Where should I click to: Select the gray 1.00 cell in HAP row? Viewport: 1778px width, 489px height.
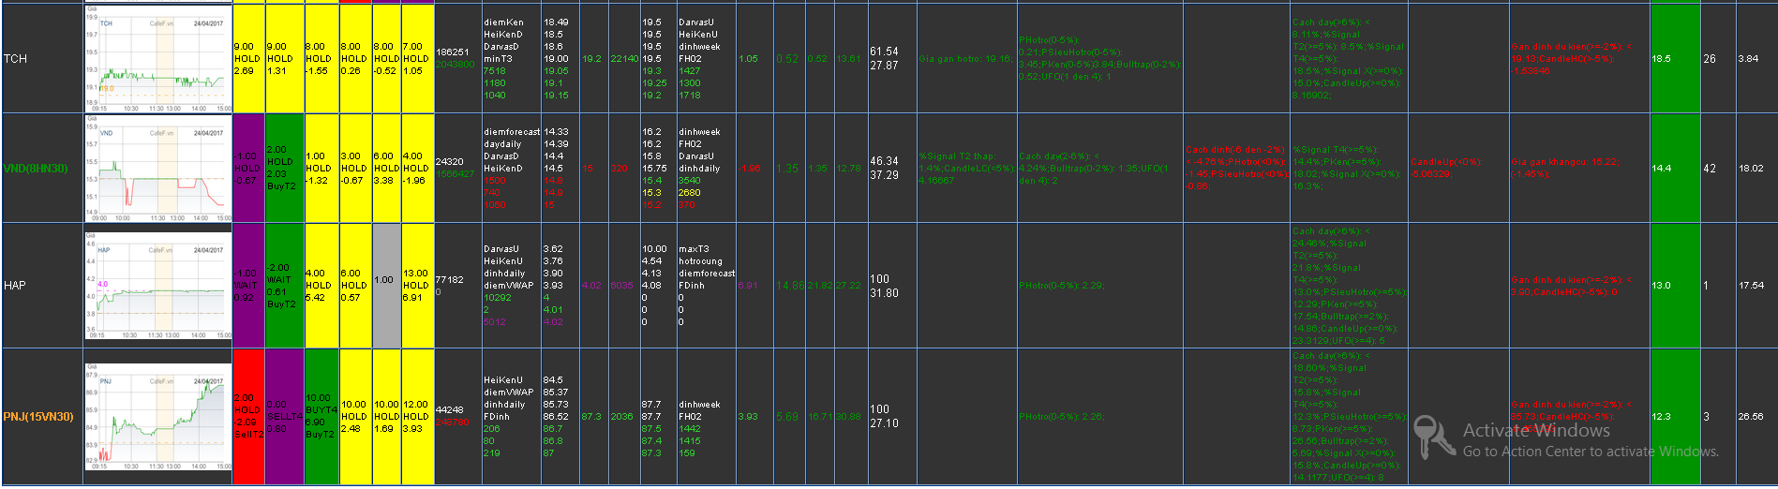pos(386,281)
